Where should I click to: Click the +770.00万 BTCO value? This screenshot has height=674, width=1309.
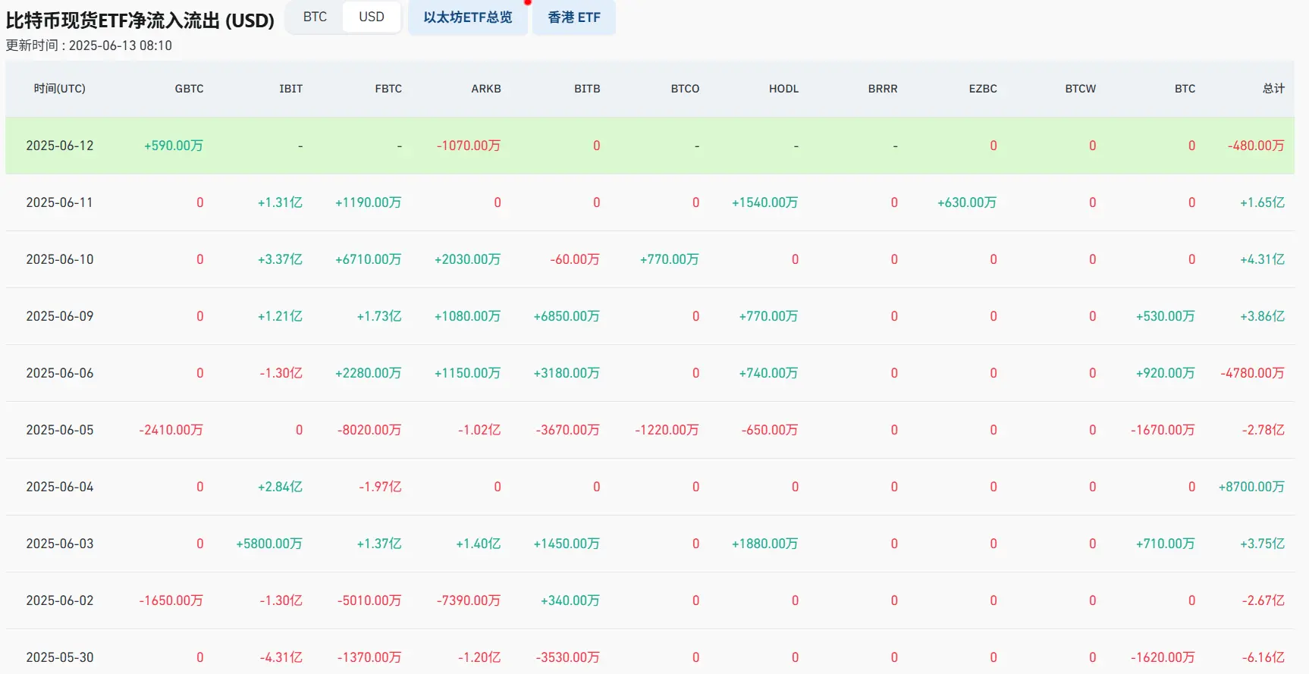click(x=670, y=259)
